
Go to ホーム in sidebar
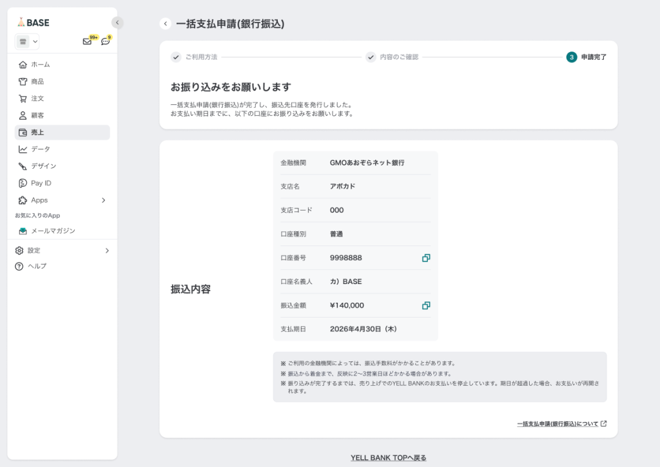pos(40,64)
